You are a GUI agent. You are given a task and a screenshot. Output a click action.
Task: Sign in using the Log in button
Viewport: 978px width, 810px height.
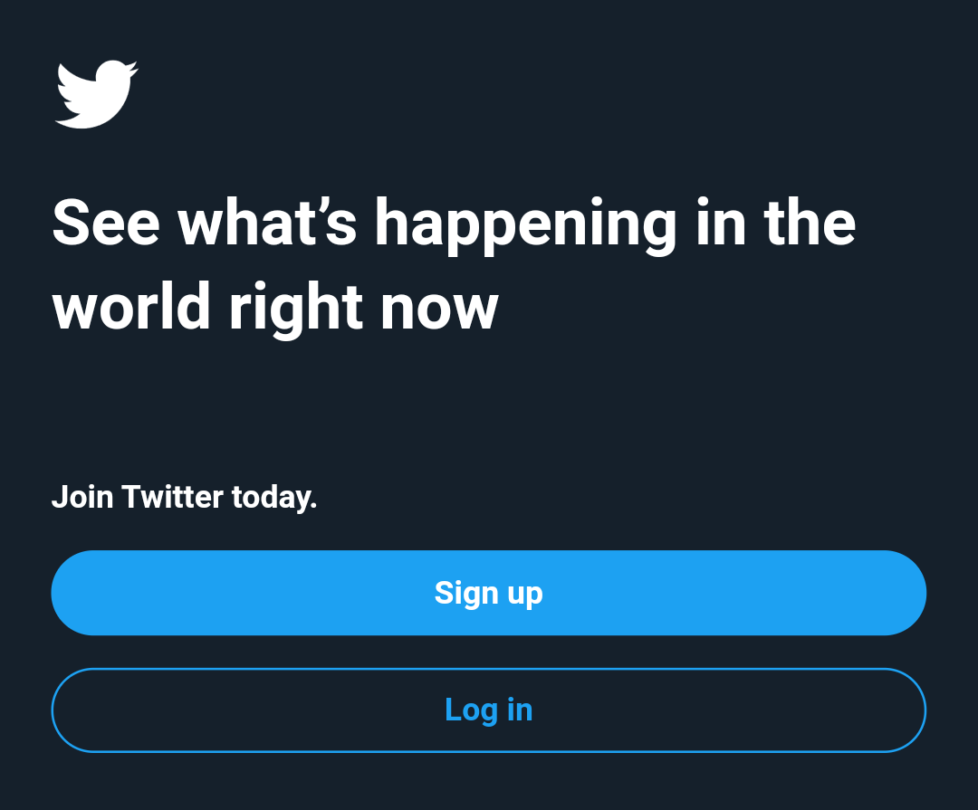pyautogui.click(x=488, y=710)
